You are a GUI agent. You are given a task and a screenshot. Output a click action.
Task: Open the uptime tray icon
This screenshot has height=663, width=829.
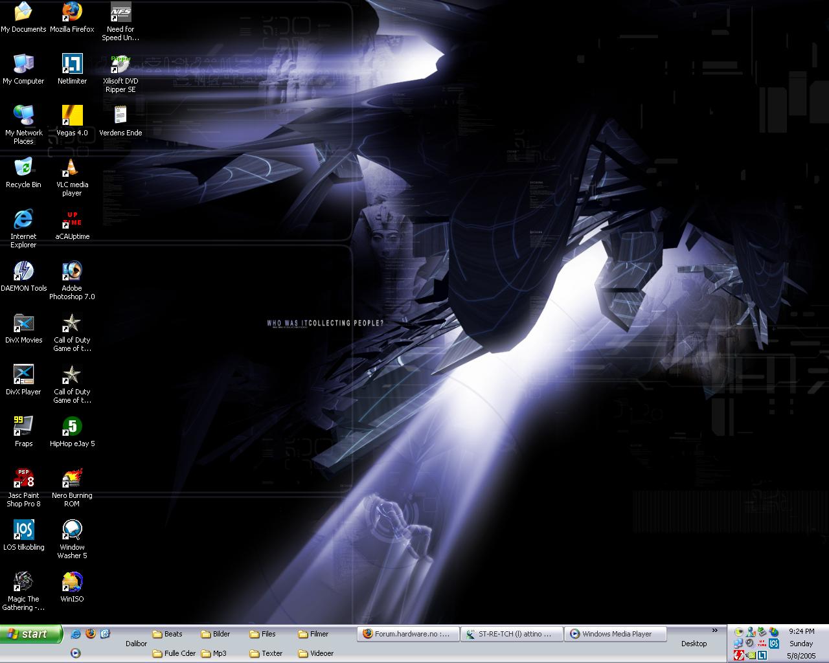click(762, 644)
